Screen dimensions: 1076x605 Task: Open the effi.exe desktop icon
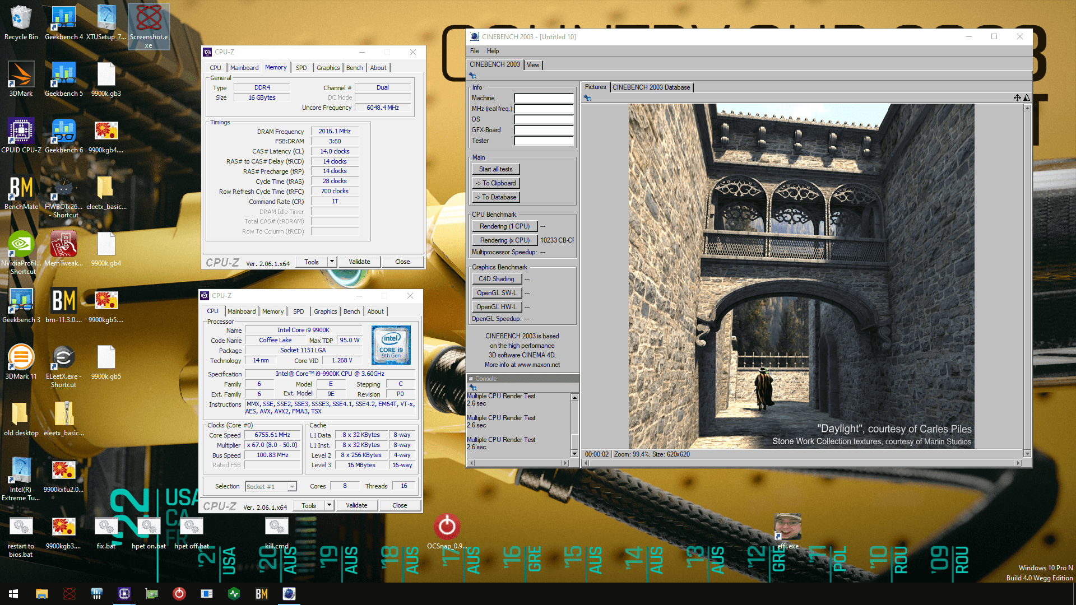coord(787,532)
